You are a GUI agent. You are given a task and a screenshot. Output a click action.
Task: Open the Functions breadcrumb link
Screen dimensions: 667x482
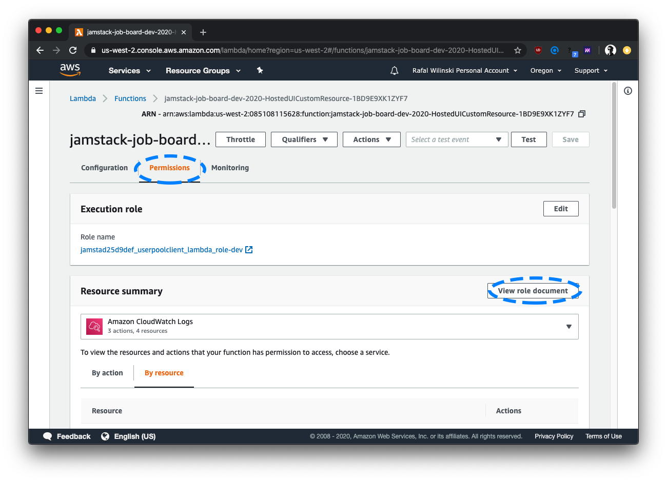click(130, 98)
